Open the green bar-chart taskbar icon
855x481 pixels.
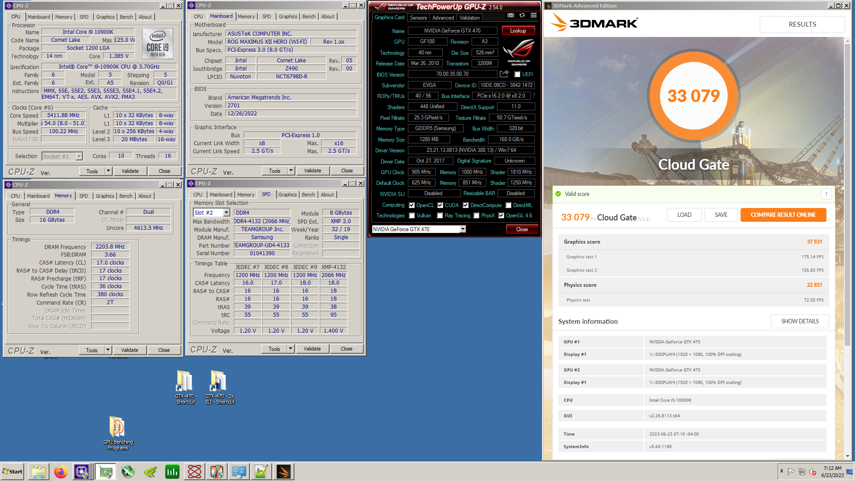click(172, 472)
